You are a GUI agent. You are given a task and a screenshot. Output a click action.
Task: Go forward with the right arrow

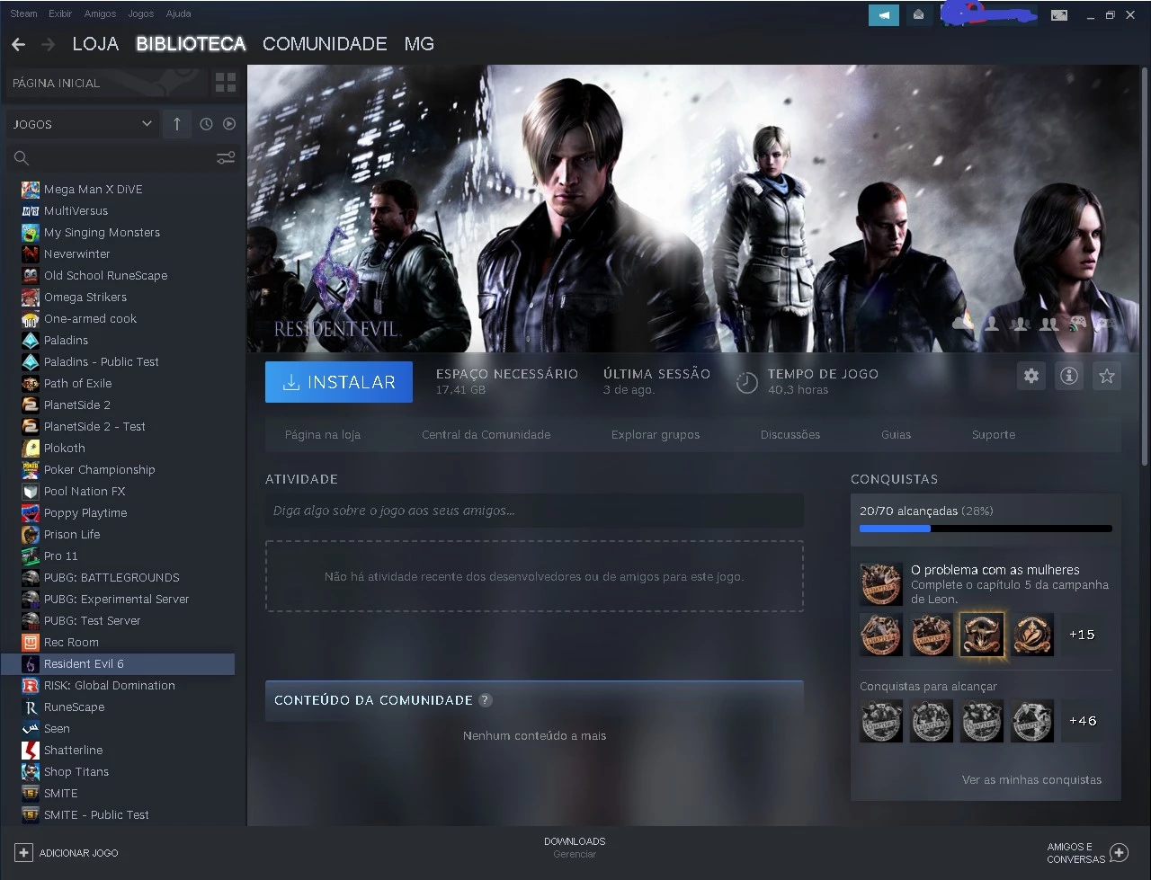tap(48, 44)
